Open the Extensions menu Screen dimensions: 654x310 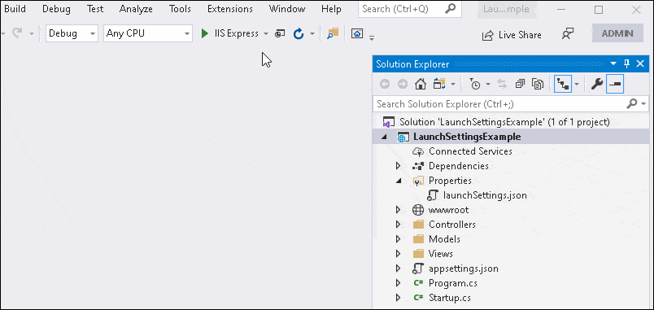click(230, 9)
